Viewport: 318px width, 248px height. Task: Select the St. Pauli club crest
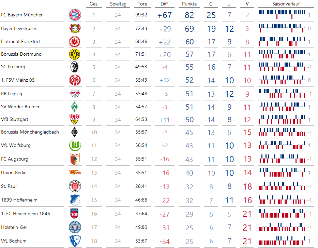click(x=76, y=186)
